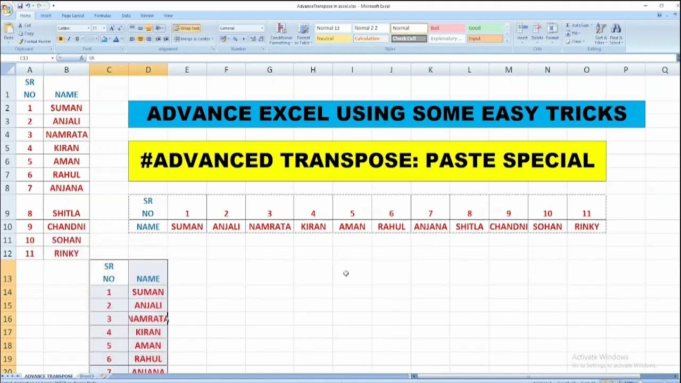
Task: Toggle Underline formatting
Action: click(77, 39)
